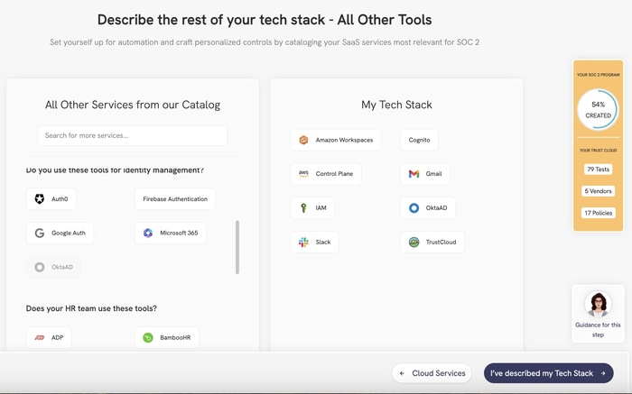Click Your SOC 2 Program label
This screenshot has height=394, width=632.
point(598,75)
